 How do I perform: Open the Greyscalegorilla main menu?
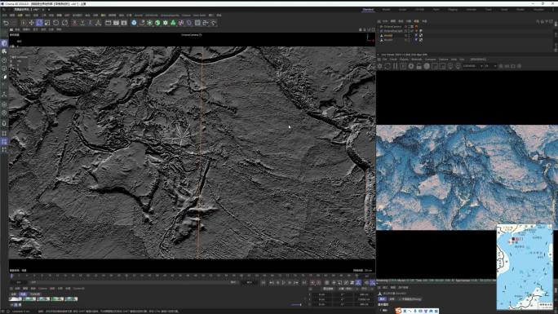point(170,15)
